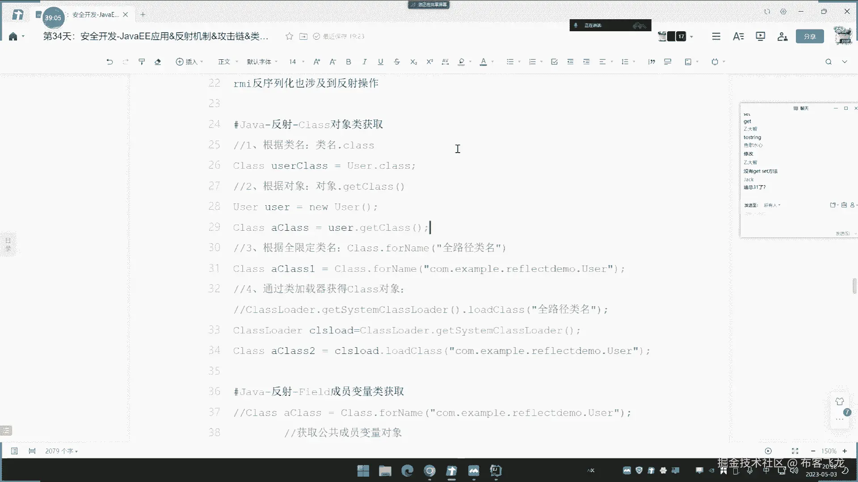
Task: Select the 安全开发-JavaE... document tab
Action: click(x=95, y=15)
